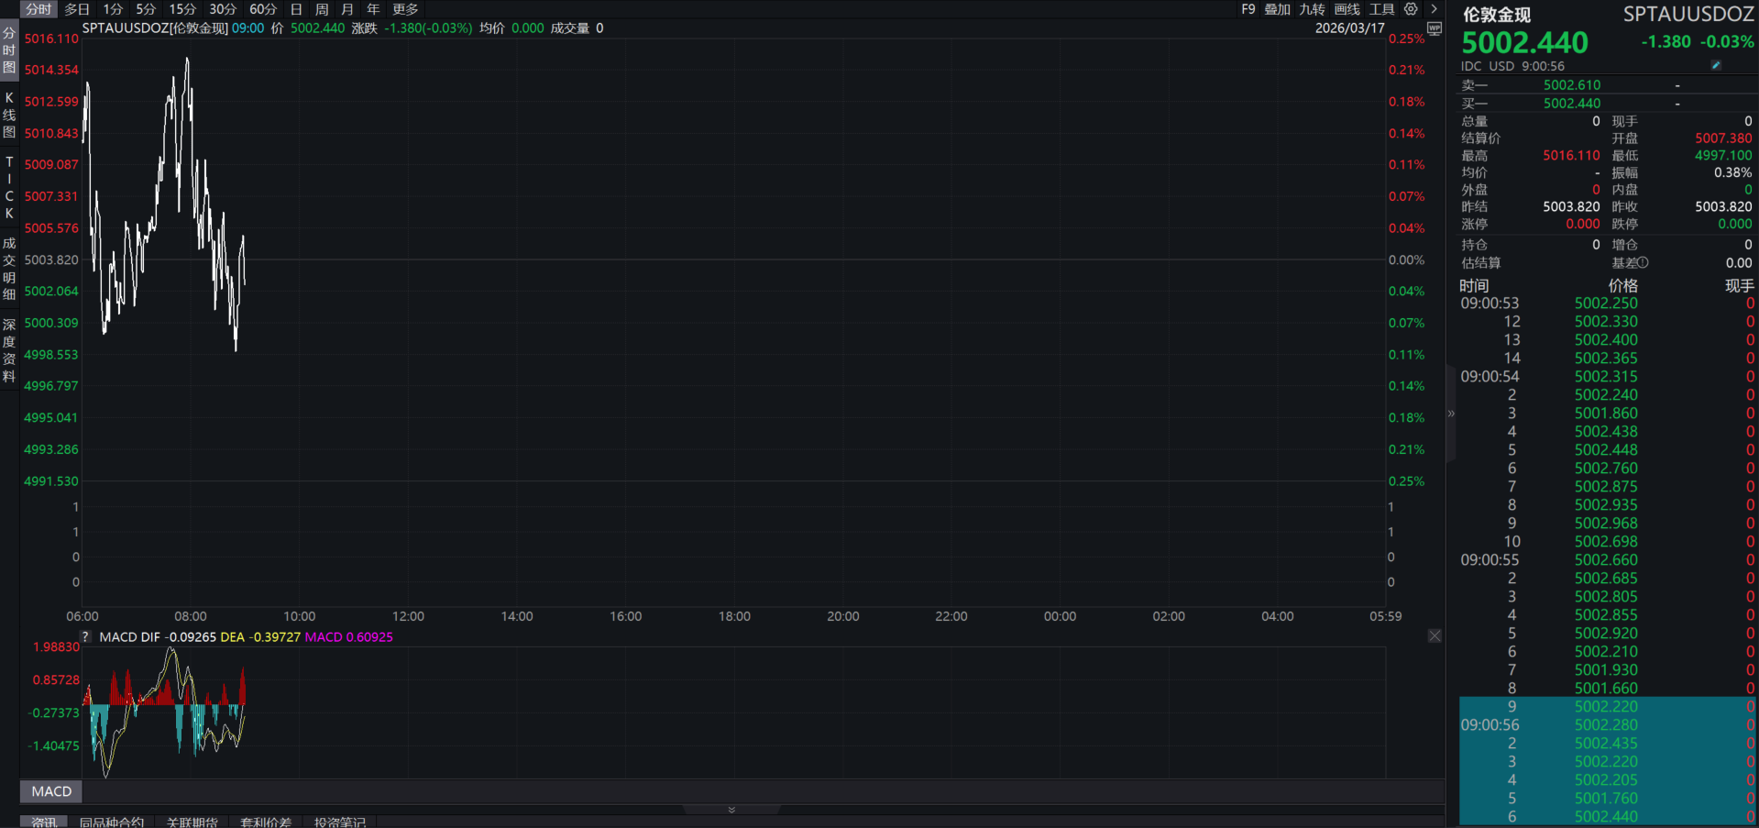
Task: Expand bottom panel using the double chevron
Action: [x=731, y=810]
